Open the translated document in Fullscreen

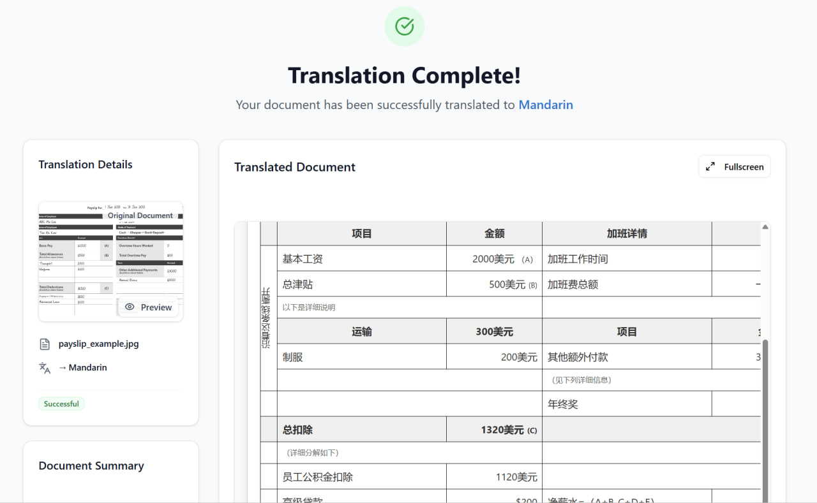[734, 167]
